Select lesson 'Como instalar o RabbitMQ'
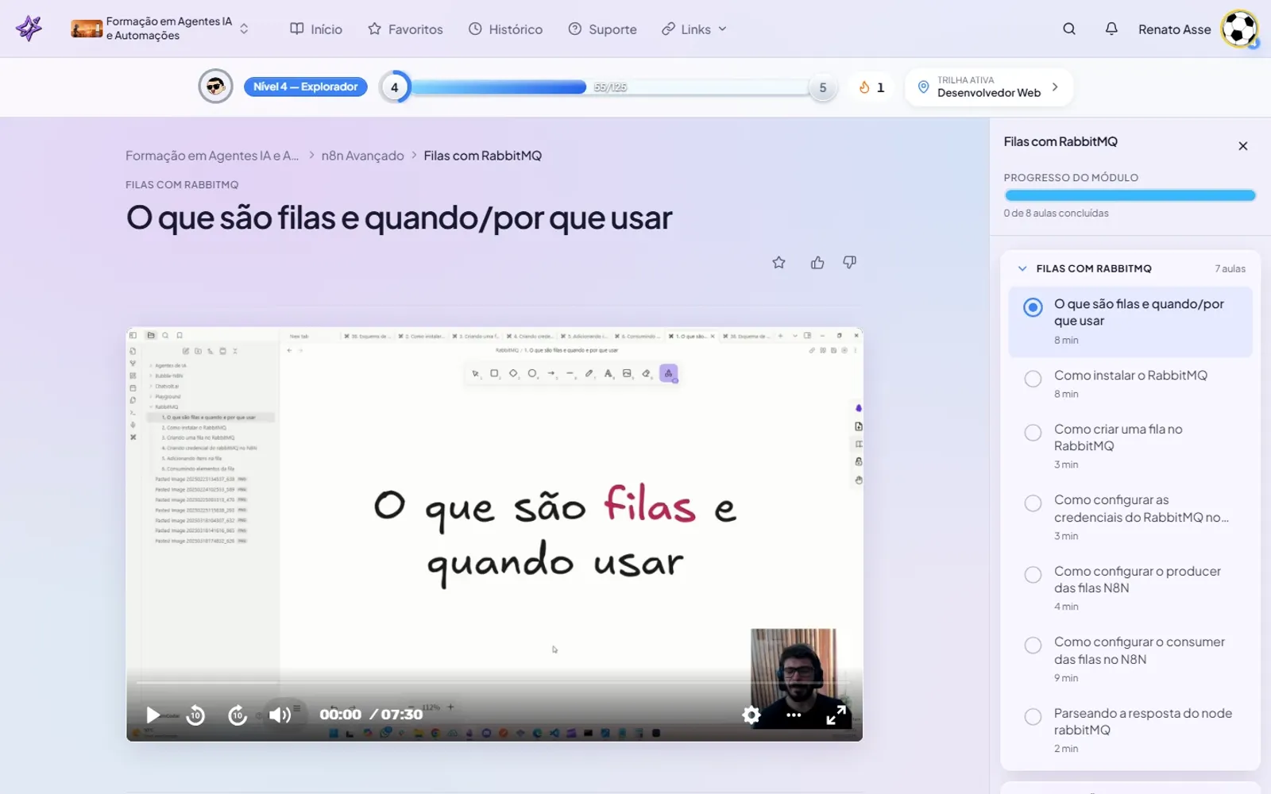The image size is (1271, 794). [1130, 384]
